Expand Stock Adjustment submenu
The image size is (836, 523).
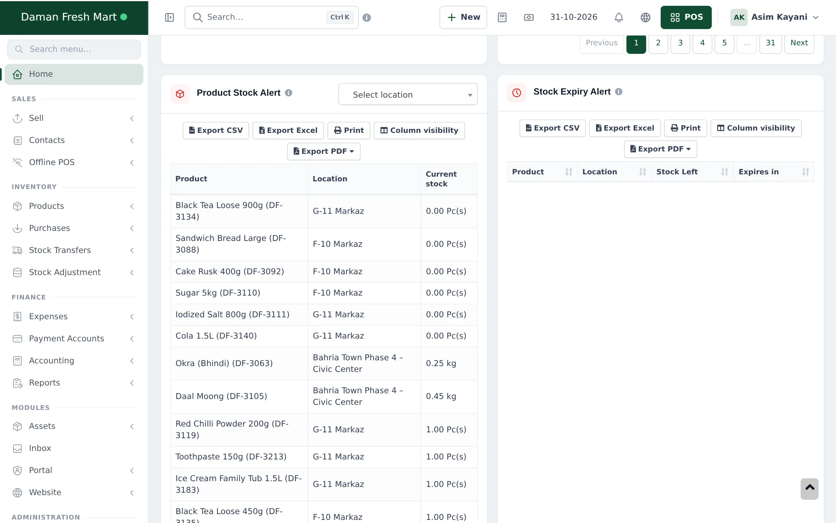(74, 272)
